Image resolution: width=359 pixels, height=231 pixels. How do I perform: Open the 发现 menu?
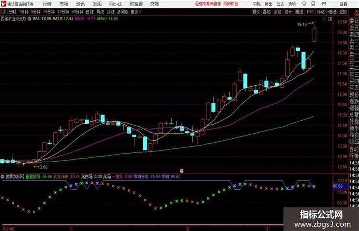[97, 4]
